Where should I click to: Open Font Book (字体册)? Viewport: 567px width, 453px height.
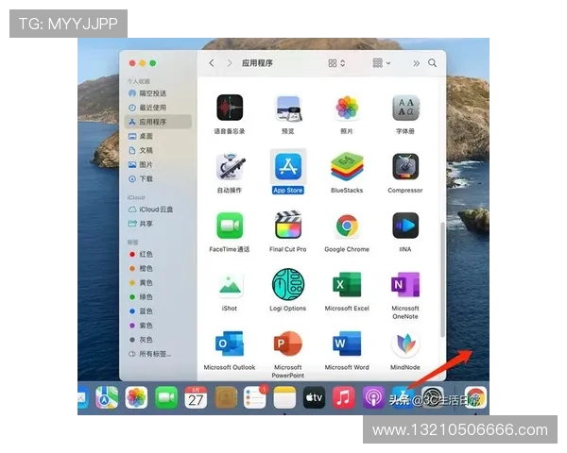point(405,108)
